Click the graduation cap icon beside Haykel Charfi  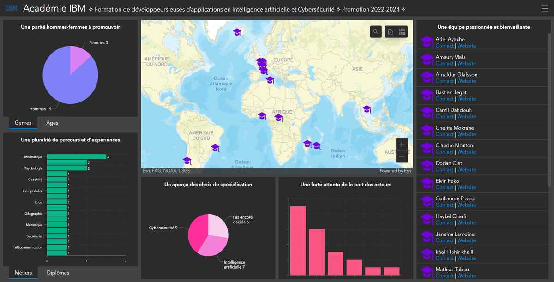(x=427, y=219)
